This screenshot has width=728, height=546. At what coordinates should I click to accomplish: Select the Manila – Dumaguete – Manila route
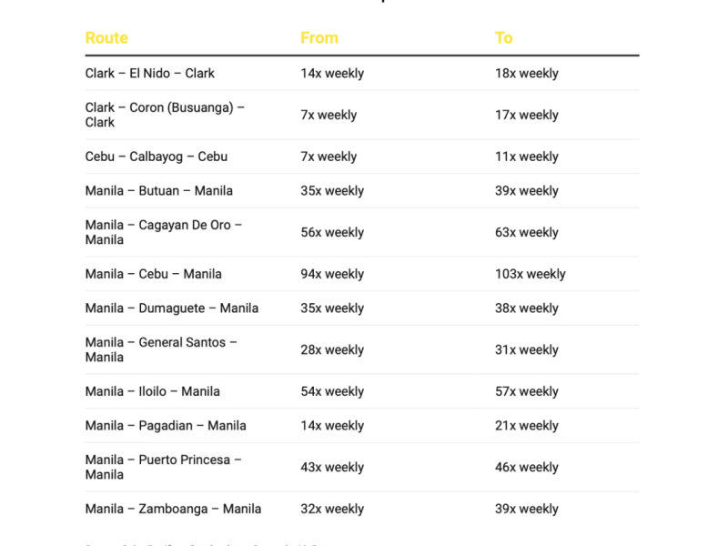[x=172, y=308]
